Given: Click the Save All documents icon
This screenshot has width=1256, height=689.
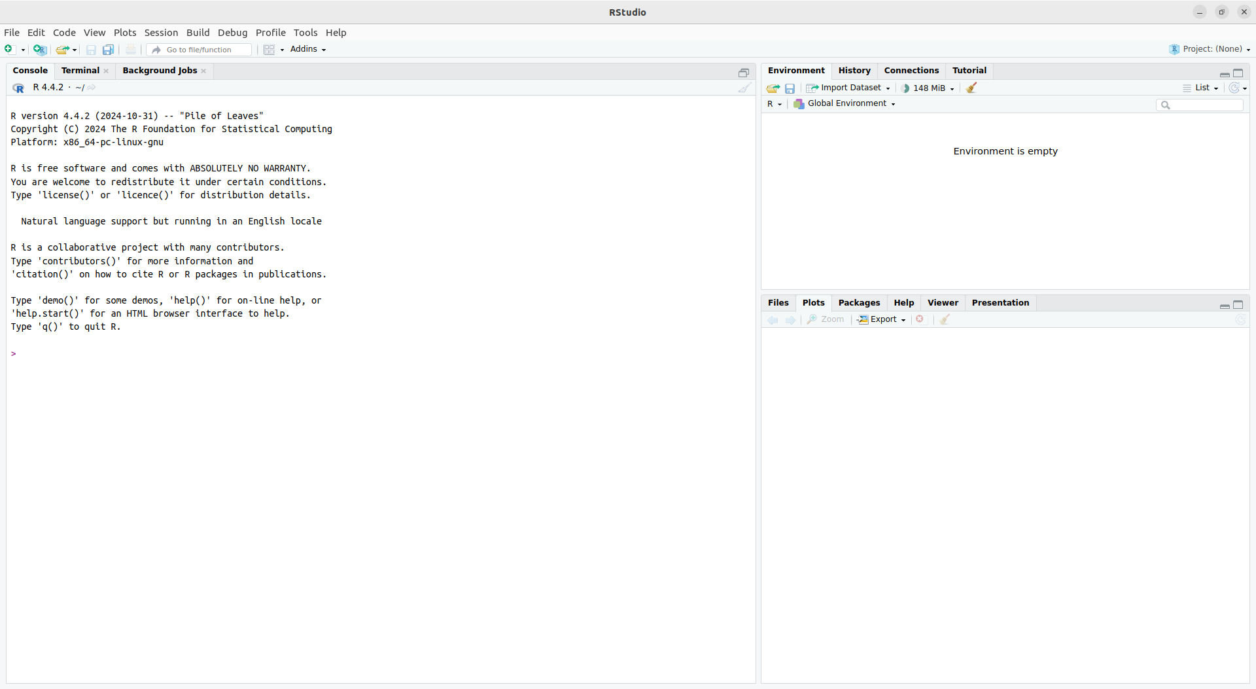Looking at the screenshot, I should 109,50.
